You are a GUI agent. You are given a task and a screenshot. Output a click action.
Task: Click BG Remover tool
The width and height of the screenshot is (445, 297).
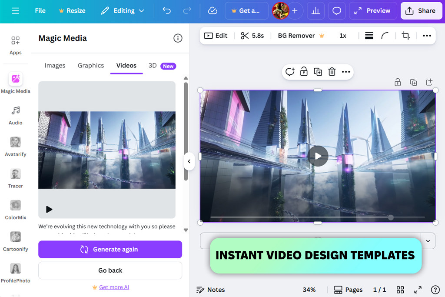pos(301,36)
